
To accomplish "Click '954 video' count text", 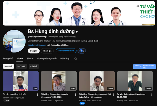I will click(72, 37).
